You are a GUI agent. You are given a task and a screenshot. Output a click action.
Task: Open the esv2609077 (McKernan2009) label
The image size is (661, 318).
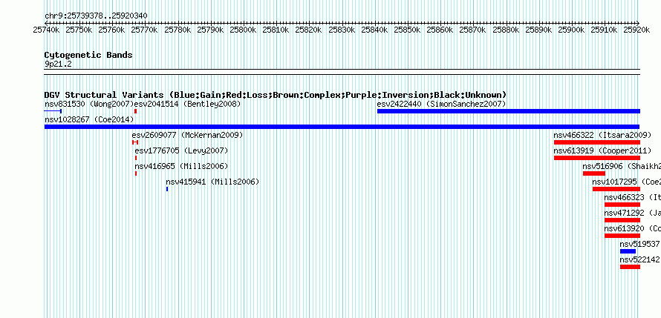(187, 135)
